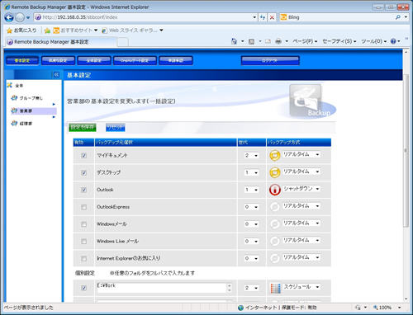Screen dimensions: 413x315
Task: Uncheck the Outlook enable checkbox
Action: (83, 190)
